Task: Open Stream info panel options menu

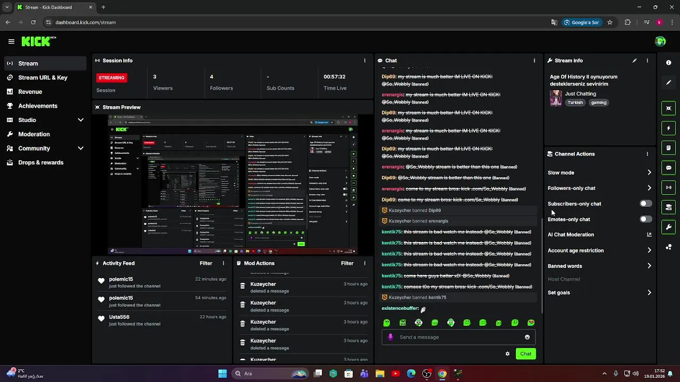Action: pyautogui.click(x=647, y=60)
